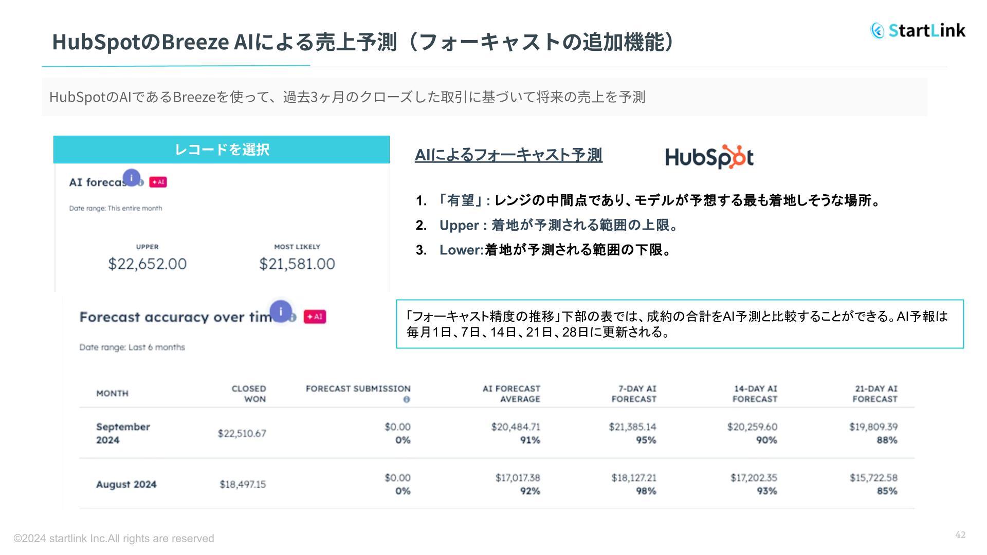Screen dimensions: 987x555
Task: Click the StartLink logo
Action: [x=918, y=30]
